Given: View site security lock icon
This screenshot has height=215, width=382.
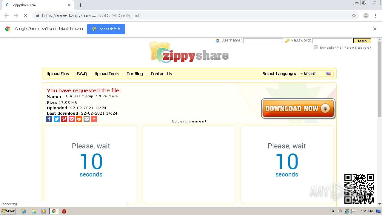Looking at the screenshot, I should point(37,16).
